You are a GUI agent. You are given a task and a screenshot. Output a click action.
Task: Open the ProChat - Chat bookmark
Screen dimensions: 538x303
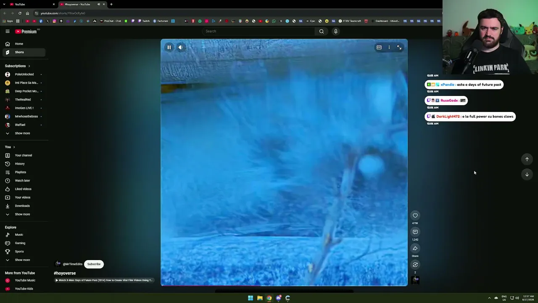tap(111, 21)
